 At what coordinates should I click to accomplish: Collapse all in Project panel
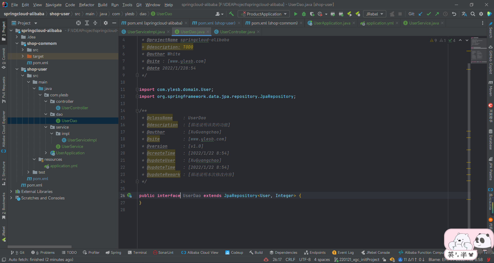(x=95, y=23)
